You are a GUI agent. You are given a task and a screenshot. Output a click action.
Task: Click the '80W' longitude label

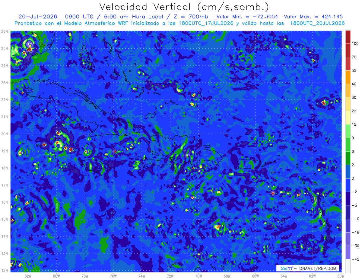(x=56, y=276)
